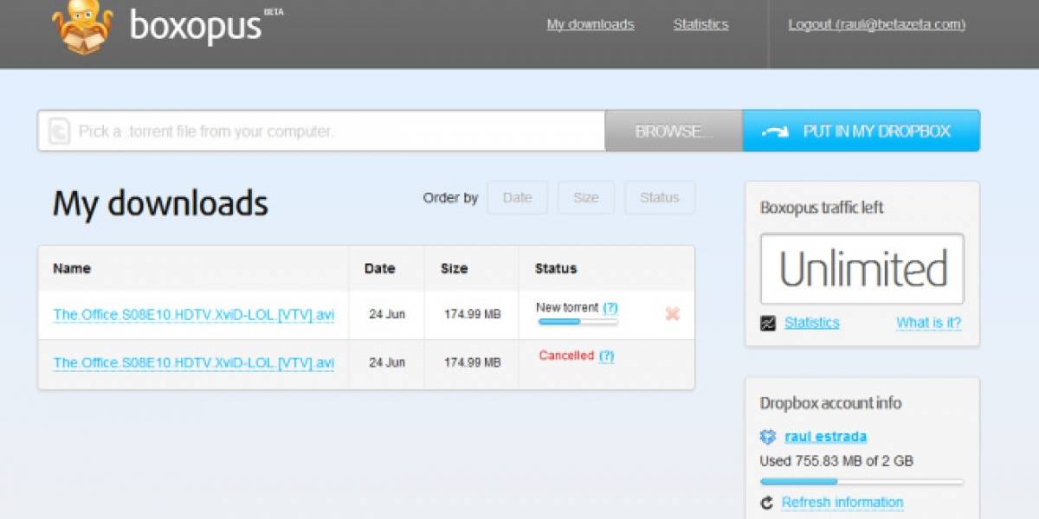This screenshot has width=1039, height=519.
Task: Order downloads by Date
Action: pos(517,197)
